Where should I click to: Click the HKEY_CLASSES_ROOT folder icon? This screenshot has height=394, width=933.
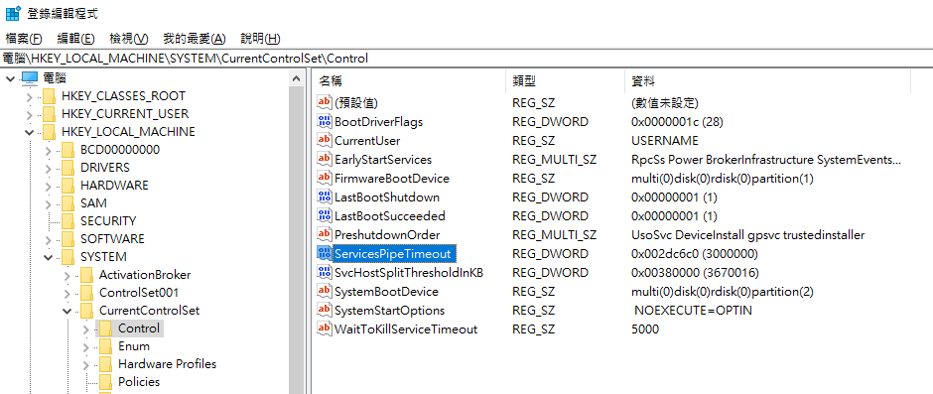49,96
